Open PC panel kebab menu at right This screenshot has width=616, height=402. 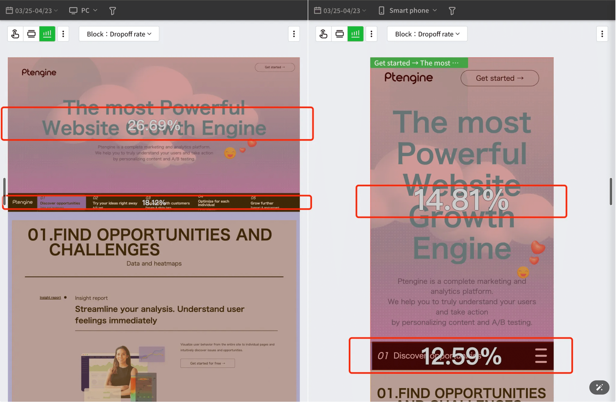pos(294,34)
